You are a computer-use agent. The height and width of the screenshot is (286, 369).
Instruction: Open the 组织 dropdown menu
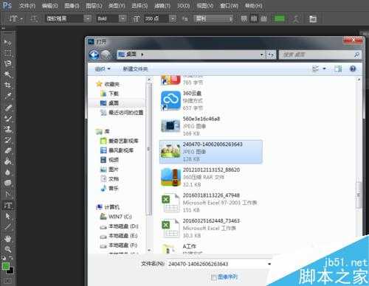click(x=103, y=69)
